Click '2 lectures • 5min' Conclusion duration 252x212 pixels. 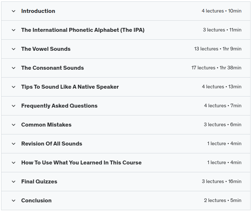pyautogui.click(x=223, y=201)
